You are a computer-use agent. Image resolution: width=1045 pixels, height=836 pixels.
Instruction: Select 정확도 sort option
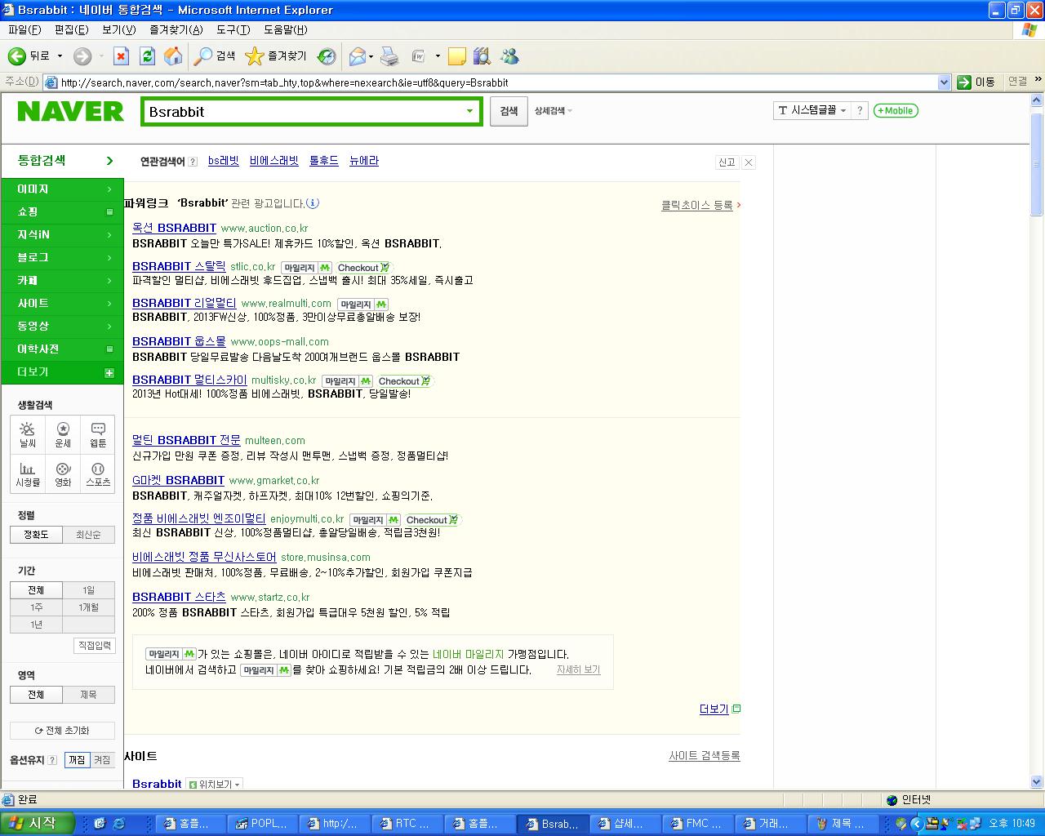[x=36, y=535]
